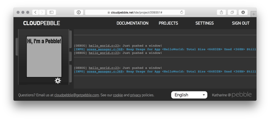
Task: Open the Projects menu item
Action: click(x=168, y=23)
